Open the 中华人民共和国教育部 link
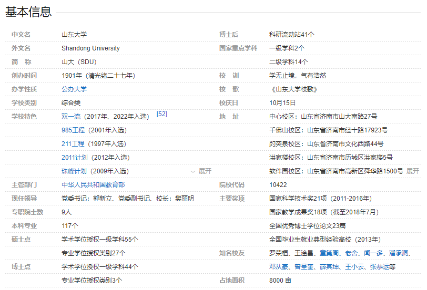The width and height of the screenshot is (427, 290). 93,185
